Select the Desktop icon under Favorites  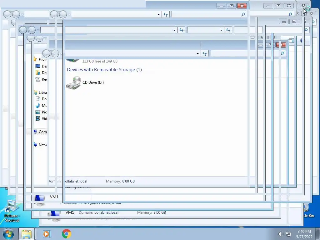click(38, 66)
